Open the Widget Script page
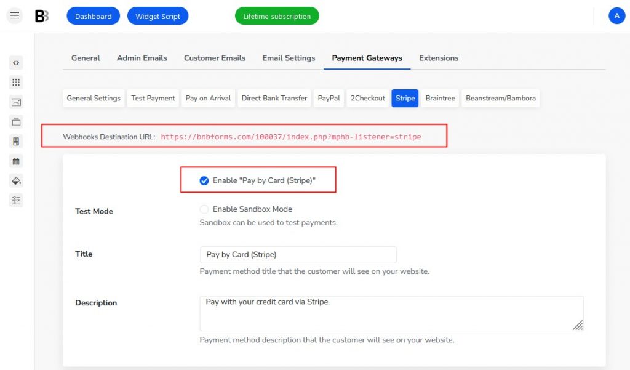630x370 pixels. 157,16
